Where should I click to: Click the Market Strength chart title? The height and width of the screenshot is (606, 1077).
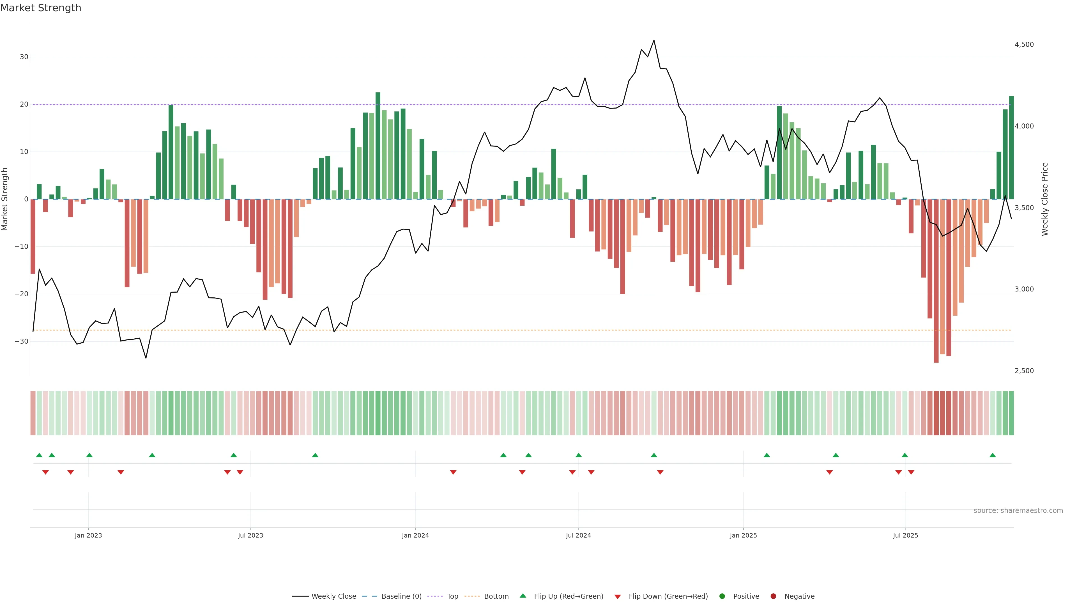(41, 8)
